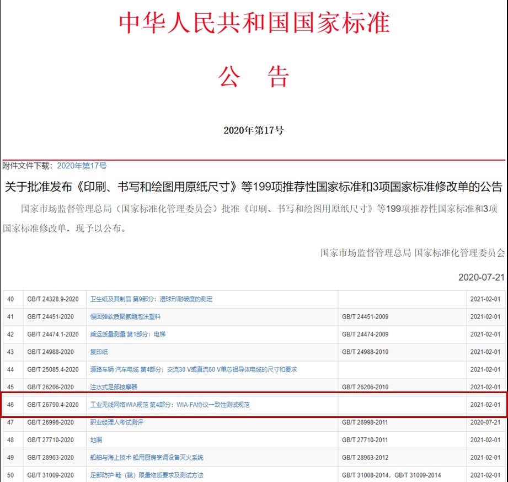Click the 公告 red heading text
The height and width of the screenshot is (482, 508).
[254, 77]
